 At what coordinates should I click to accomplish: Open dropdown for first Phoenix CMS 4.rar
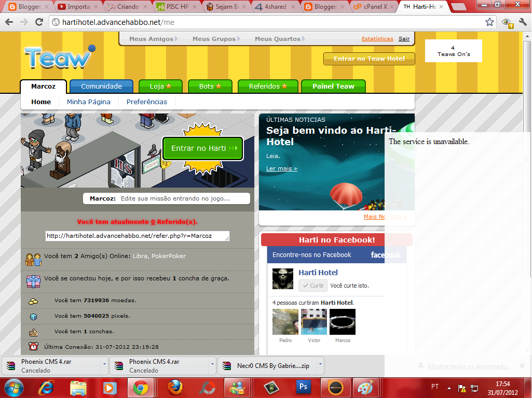pos(104,364)
